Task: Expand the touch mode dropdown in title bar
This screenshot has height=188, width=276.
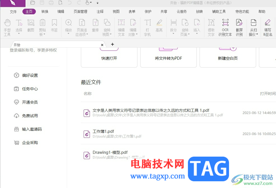Action: (x=91, y=3)
